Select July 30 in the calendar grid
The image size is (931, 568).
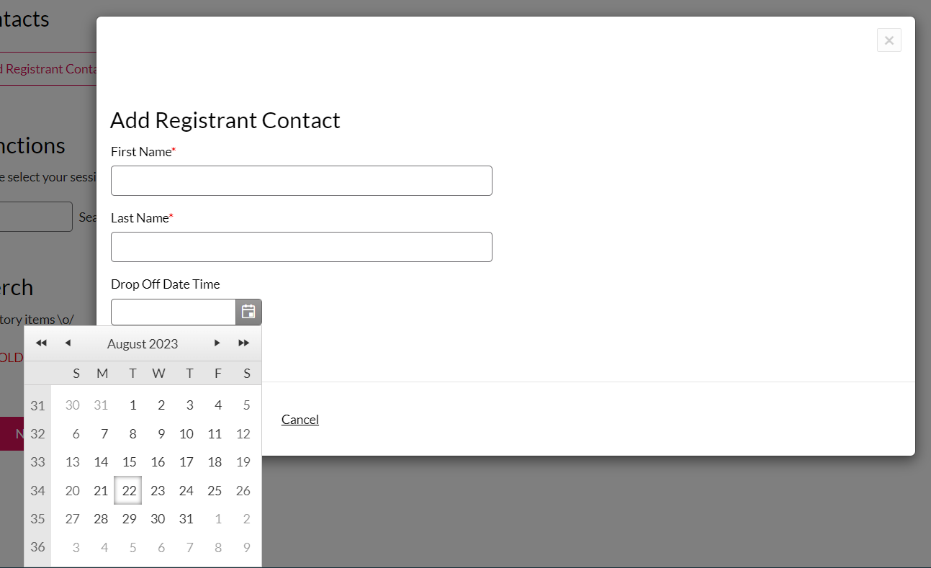click(x=73, y=405)
